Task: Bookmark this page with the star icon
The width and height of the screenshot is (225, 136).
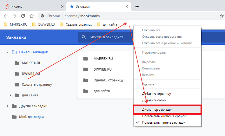Action: point(221,16)
